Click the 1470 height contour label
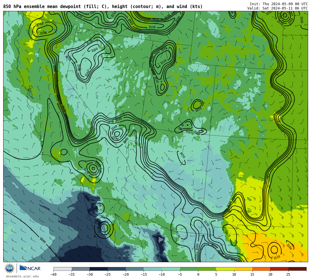The height and width of the screenshot is (280, 311). click(227, 234)
